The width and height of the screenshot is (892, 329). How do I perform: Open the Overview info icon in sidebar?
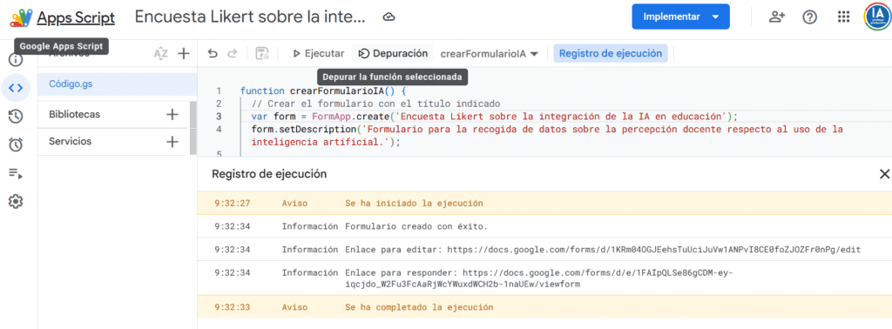(x=16, y=59)
